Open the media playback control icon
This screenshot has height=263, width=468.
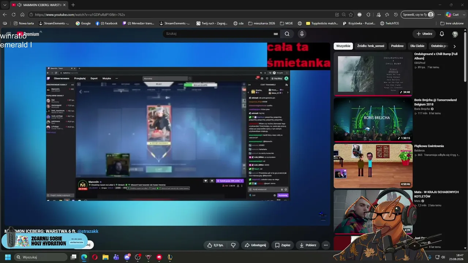[378, 15]
